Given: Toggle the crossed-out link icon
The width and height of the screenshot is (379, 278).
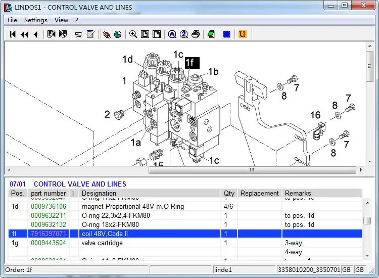Looking at the screenshot, I should coord(106,34).
